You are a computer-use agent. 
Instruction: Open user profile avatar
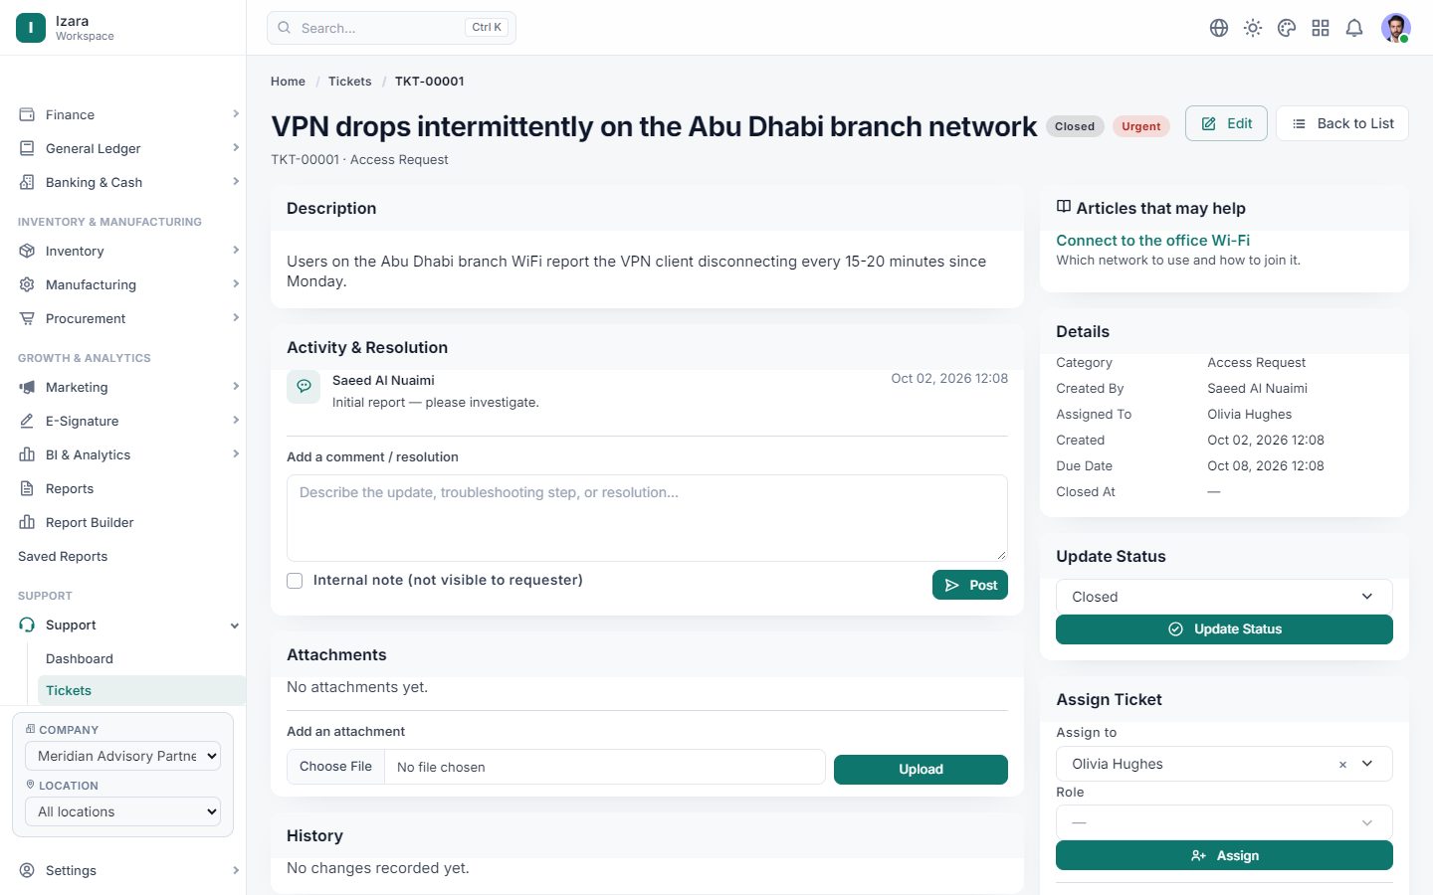[1396, 28]
